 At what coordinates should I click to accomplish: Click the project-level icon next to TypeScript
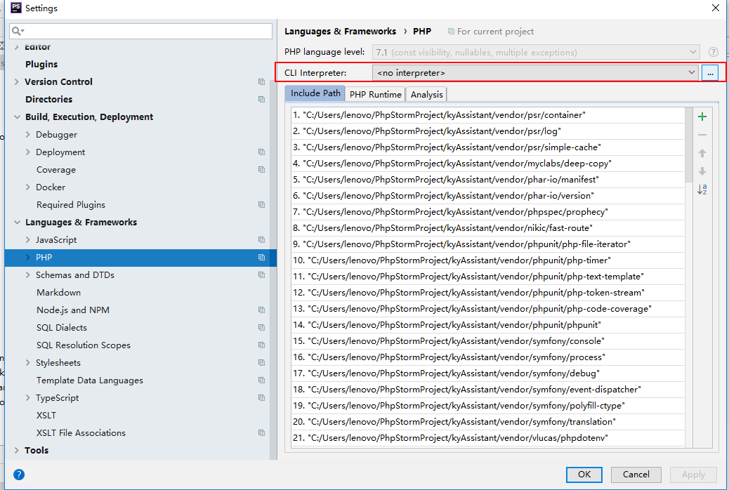click(262, 398)
